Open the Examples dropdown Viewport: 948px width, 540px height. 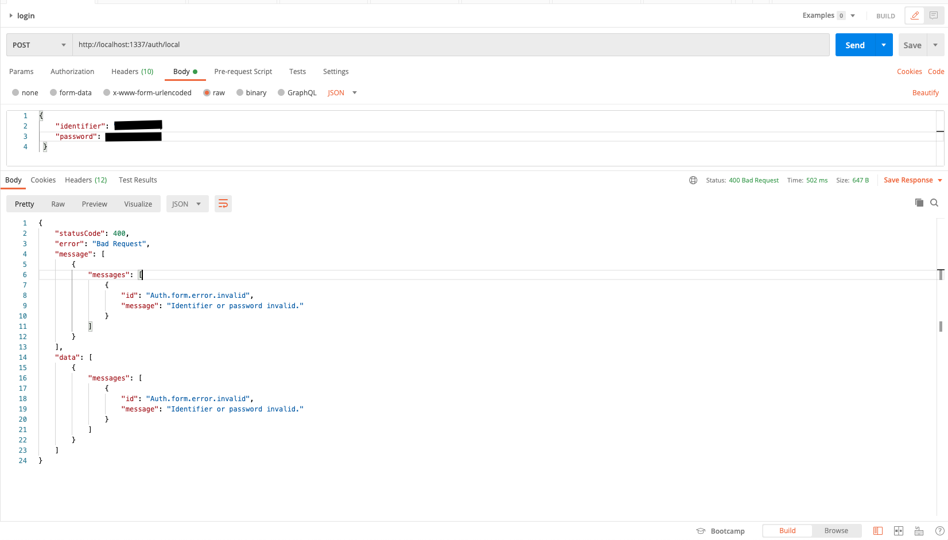829,15
